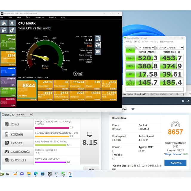Open the gaming graphics link in the score list
This screenshot has height=191, width=191.
pyautogui.click(x=20, y=152)
